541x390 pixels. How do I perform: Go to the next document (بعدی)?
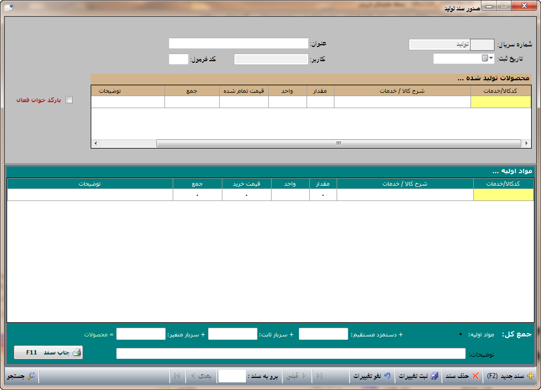(200, 376)
